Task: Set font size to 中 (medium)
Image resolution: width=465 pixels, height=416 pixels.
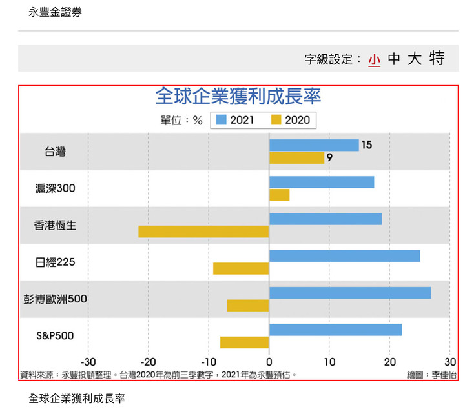Action: 394,59
